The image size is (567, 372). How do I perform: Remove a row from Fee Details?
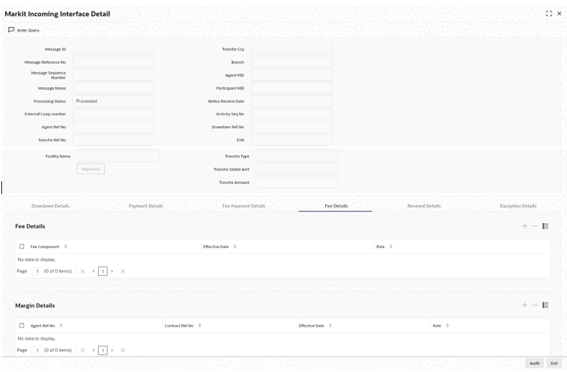tap(535, 226)
